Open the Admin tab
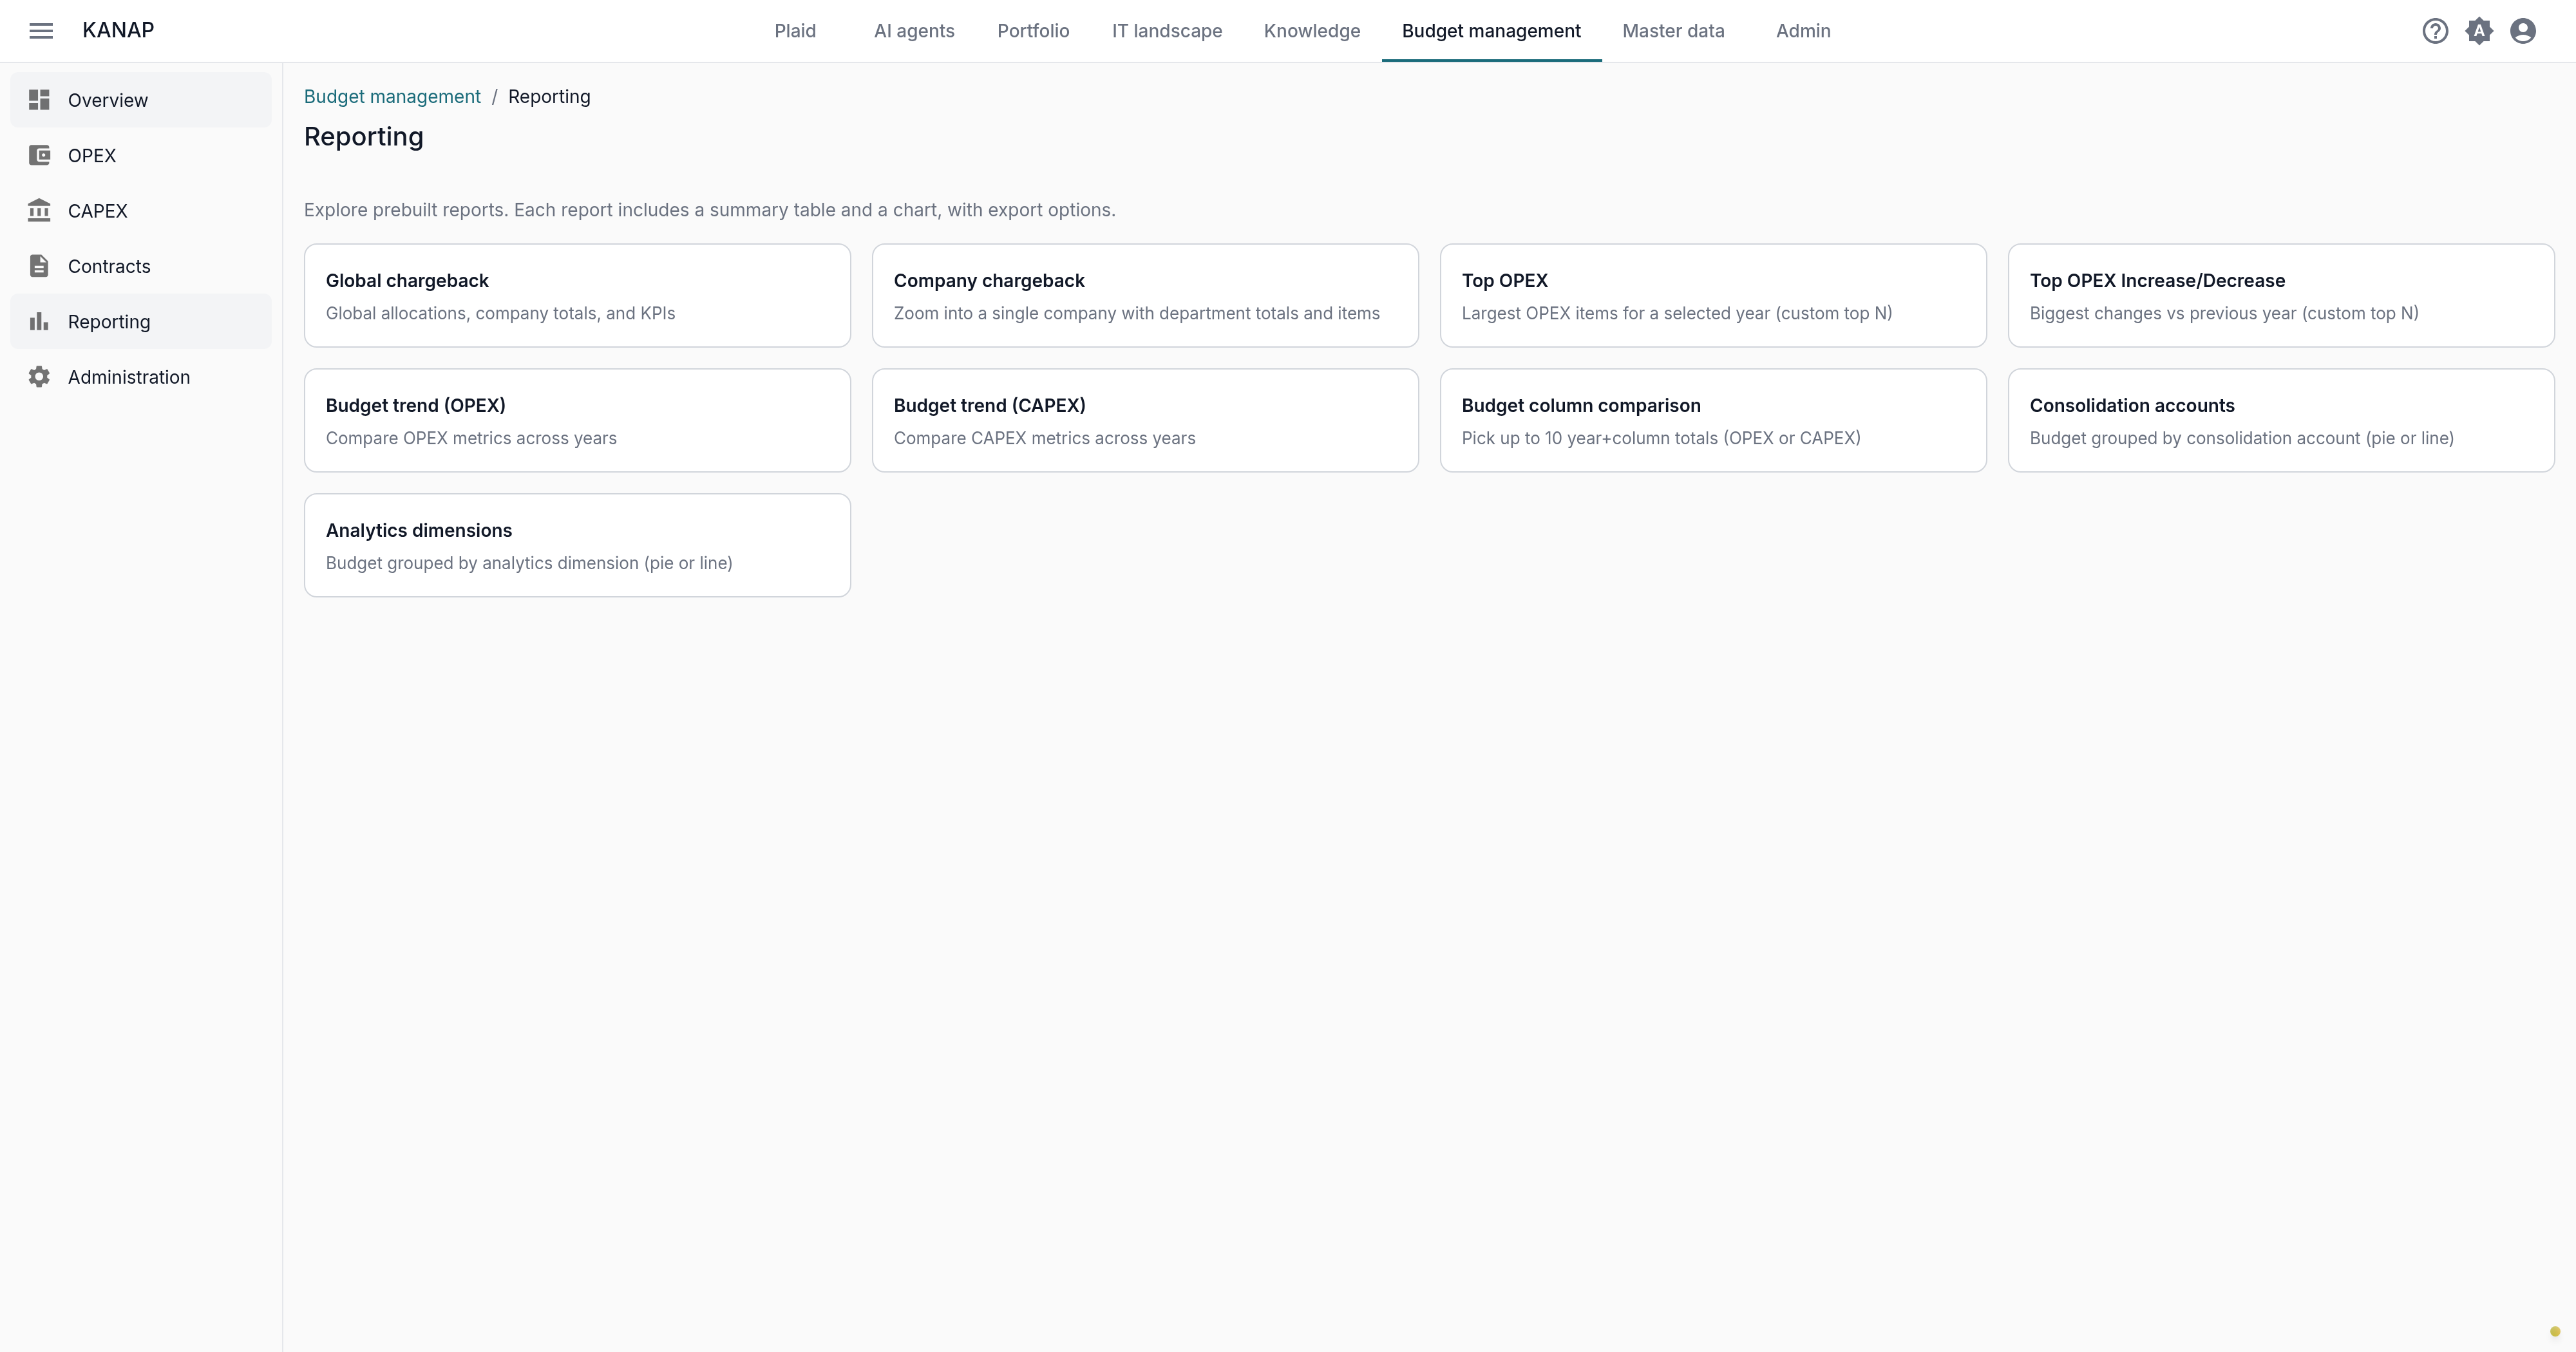 (x=1803, y=31)
